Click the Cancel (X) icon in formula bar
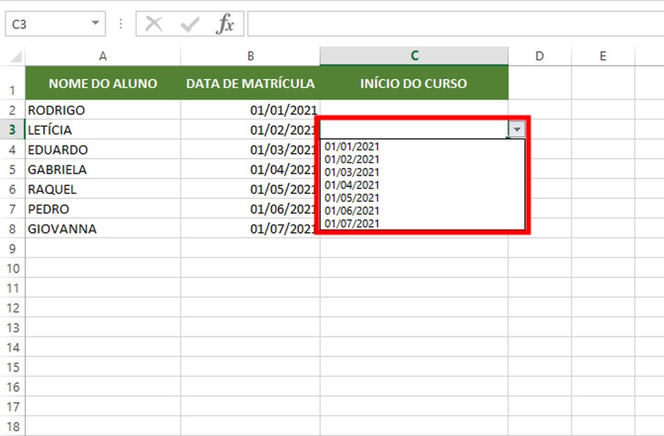Image resolution: width=664 pixels, height=436 pixels. 153,23
